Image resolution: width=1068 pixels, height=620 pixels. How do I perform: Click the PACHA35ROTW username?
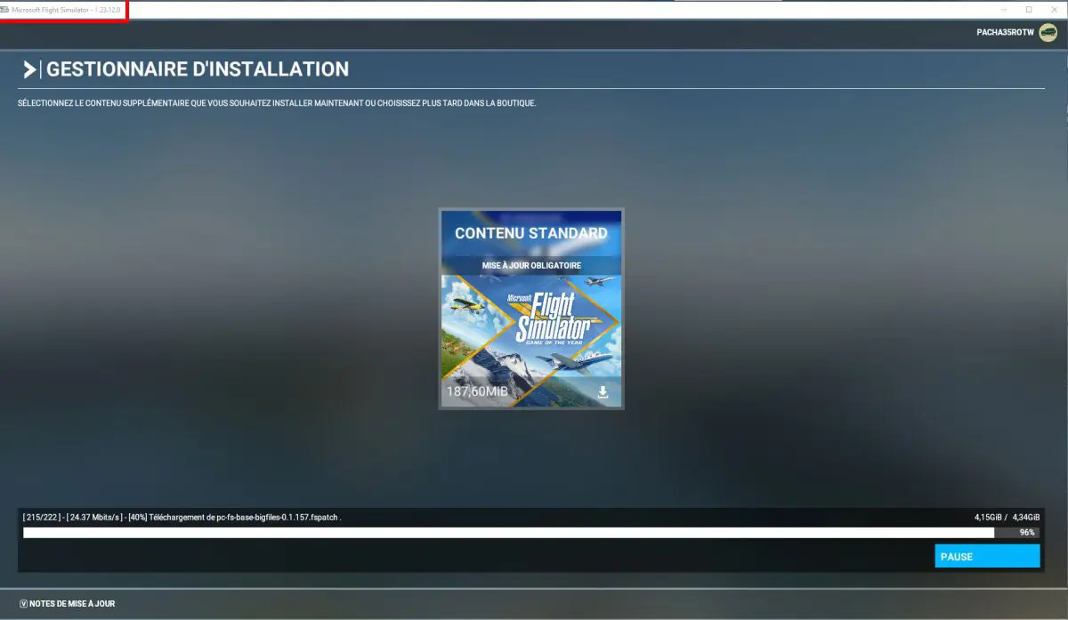point(1005,33)
